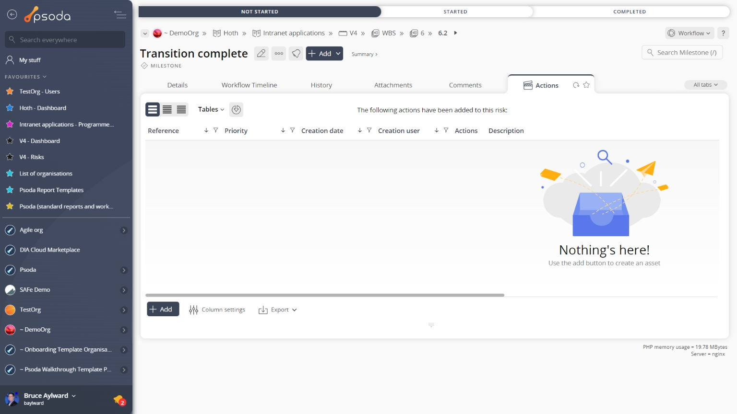Image resolution: width=737 pixels, height=414 pixels.
Task: Filter the Creation date column
Action: click(369, 130)
